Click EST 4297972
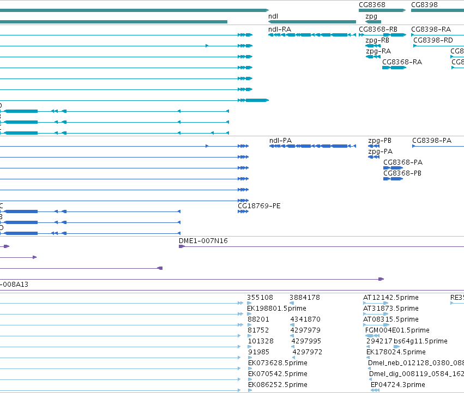Viewport: 464px width, 393px height. tap(293, 358)
